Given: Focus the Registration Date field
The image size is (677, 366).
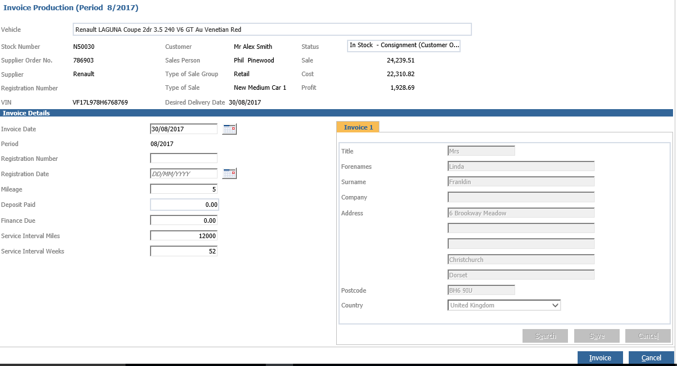Looking at the screenshot, I should click(x=184, y=174).
